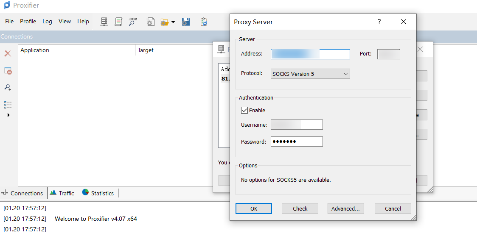The image size is (477, 250).
Task: Open Proxification Rules toolbar icon
Action: [x=118, y=22]
